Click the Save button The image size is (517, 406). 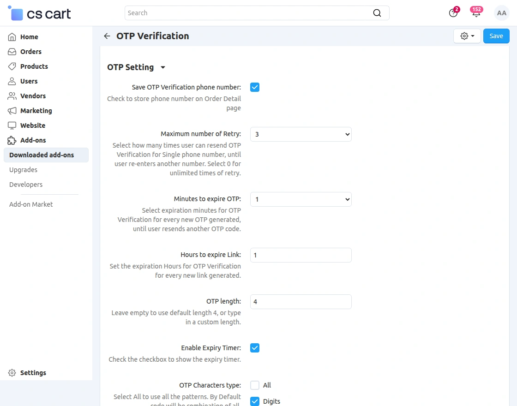[496, 36]
